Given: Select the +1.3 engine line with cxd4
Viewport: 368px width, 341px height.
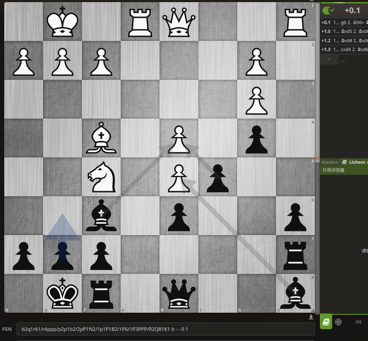Looking at the screenshot, I should [344, 49].
